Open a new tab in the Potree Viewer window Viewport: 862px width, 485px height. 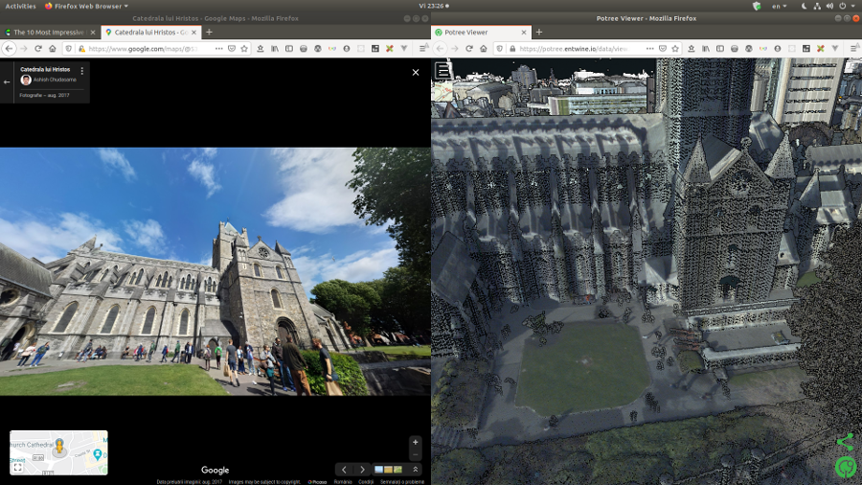(x=538, y=33)
